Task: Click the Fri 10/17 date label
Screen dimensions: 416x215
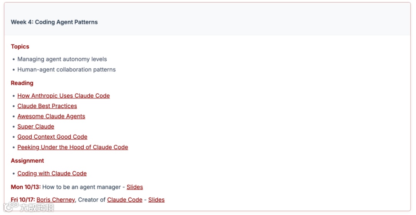Action: (23, 200)
